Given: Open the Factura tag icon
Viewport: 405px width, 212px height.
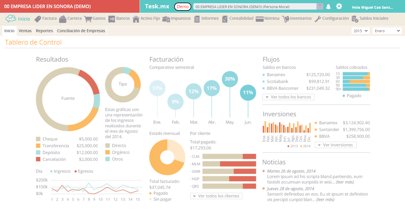Looking at the screenshot, I should tap(38, 19).
